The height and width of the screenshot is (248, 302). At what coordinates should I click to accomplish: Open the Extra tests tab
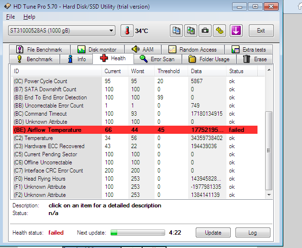[249, 50]
